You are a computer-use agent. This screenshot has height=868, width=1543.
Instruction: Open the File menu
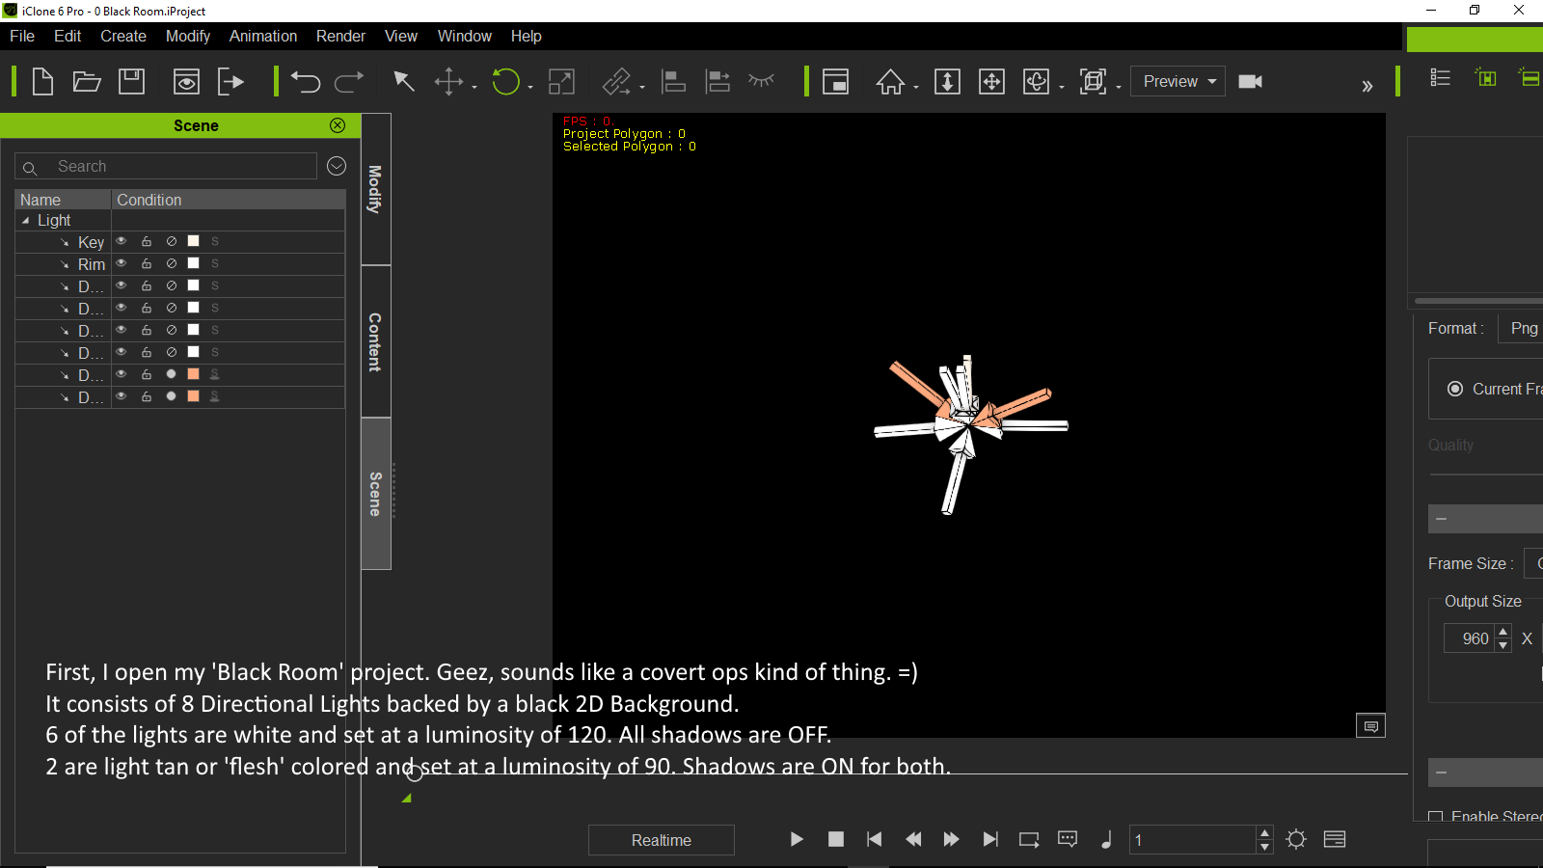[x=22, y=36]
